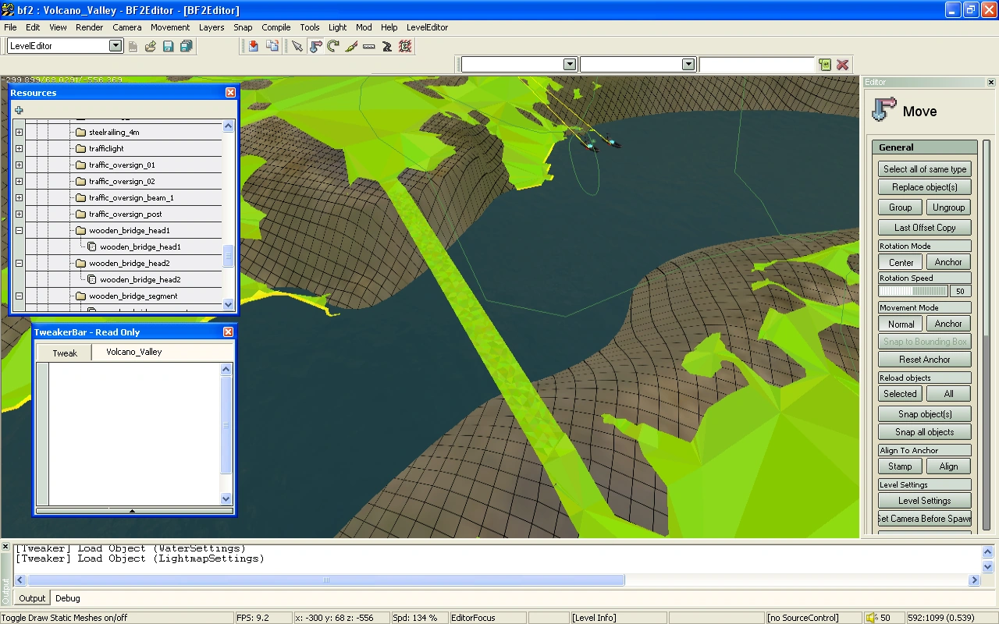Select the arrow pointer select tool
Screen dimensions: 999x624
[297, 47]
